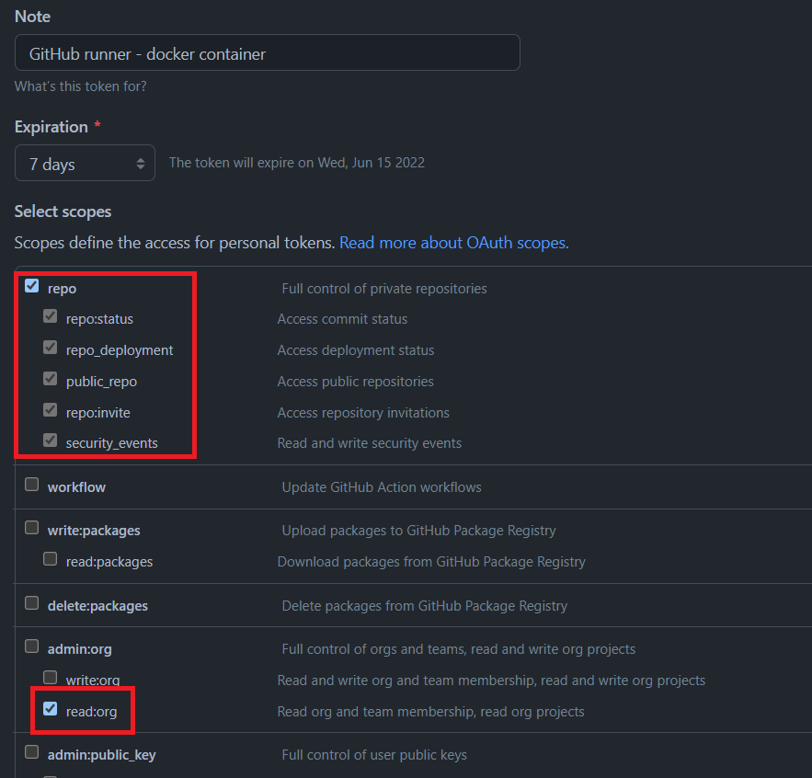Viewport: 812px width, 778px height.
Task: Toggle the repo:invite checkbox
Action: click(51, 410)
